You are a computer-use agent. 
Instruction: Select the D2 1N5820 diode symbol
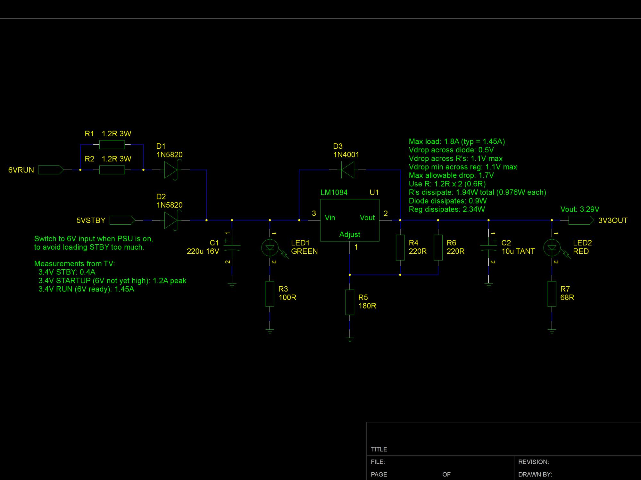tap(171, 220)
